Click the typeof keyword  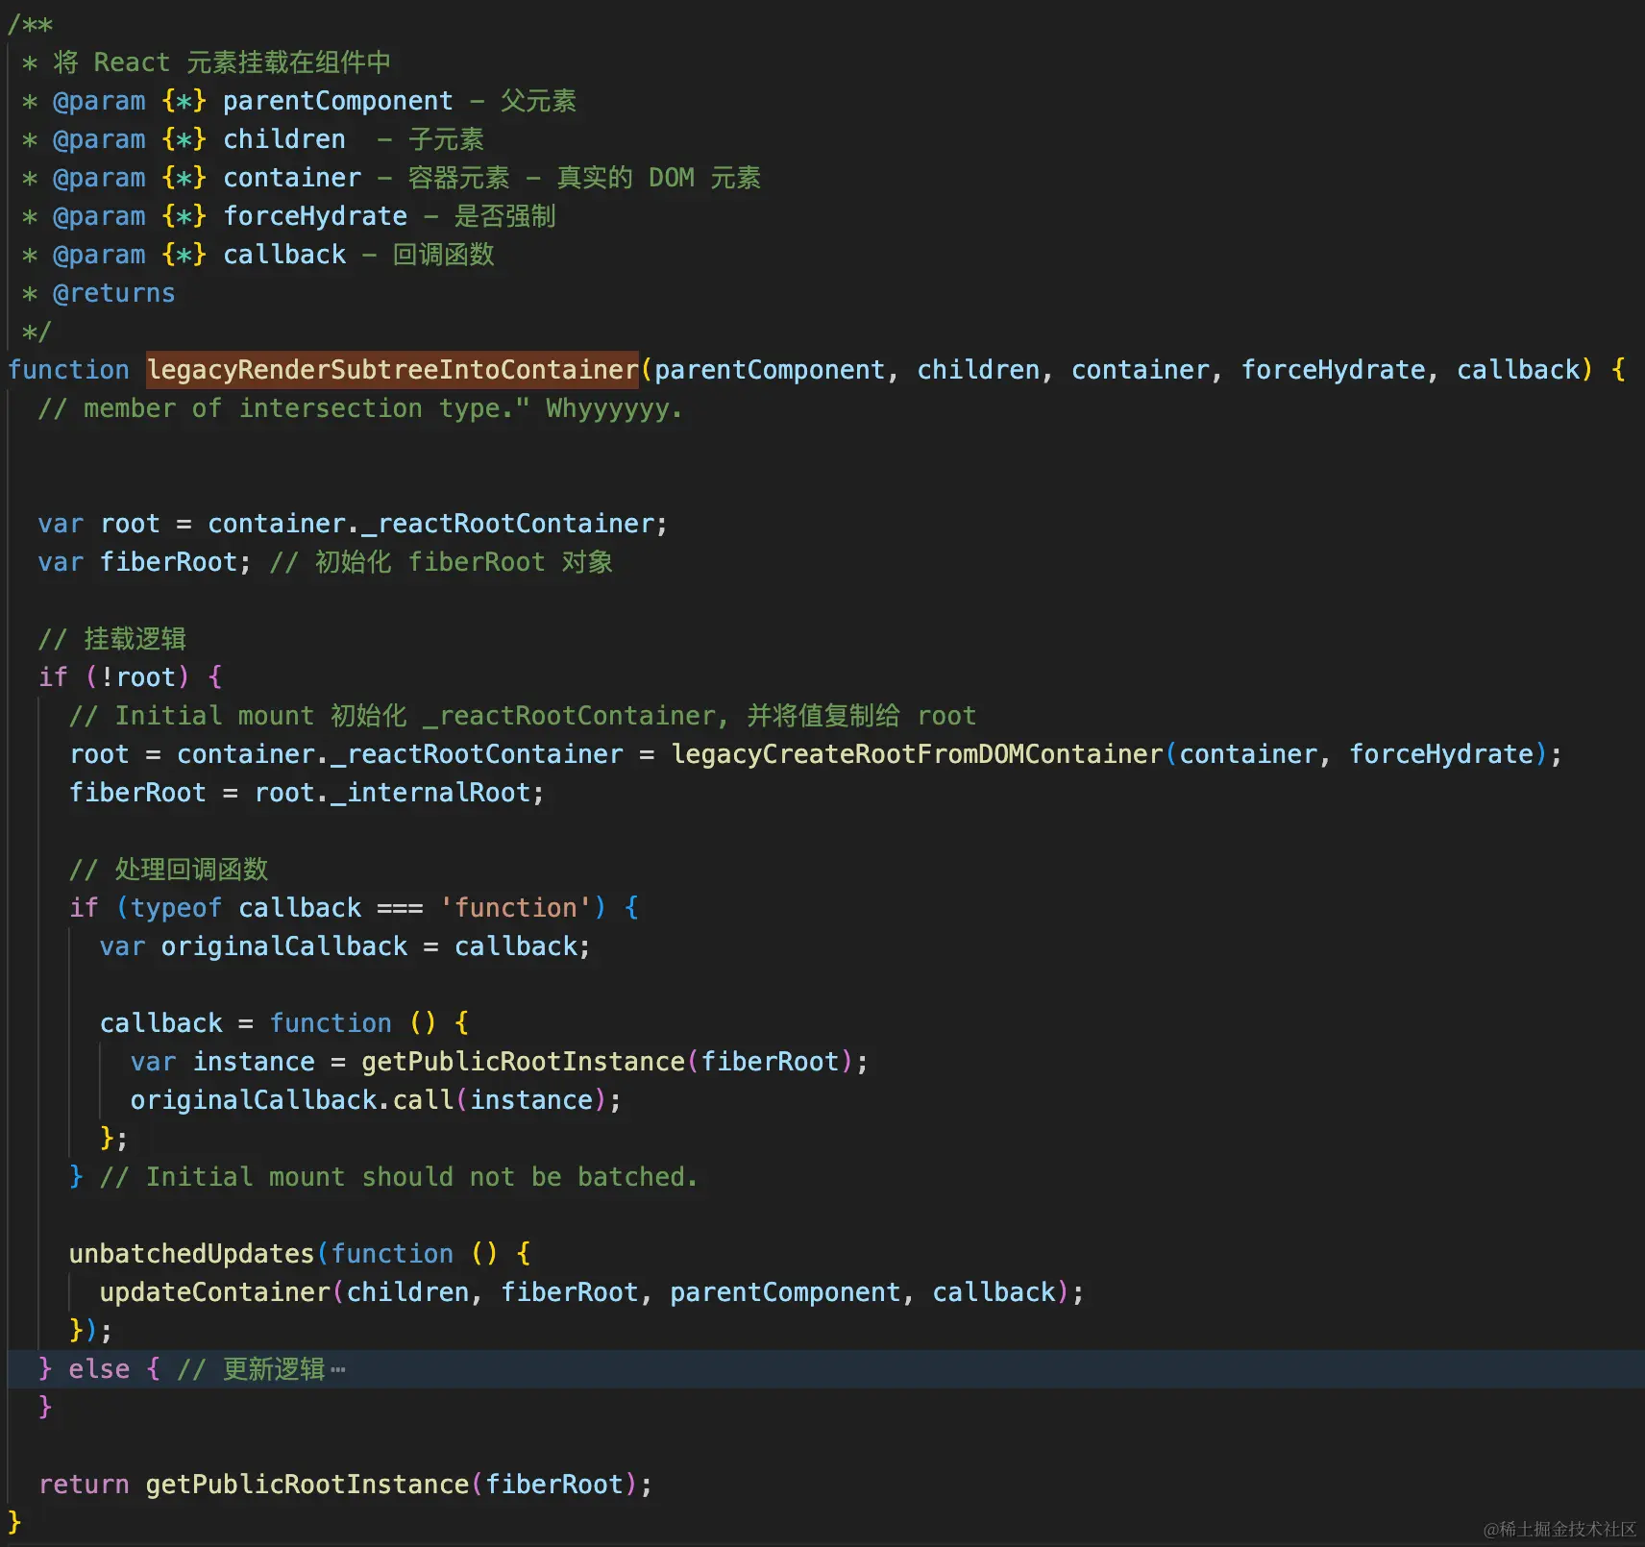click(176, 908)
